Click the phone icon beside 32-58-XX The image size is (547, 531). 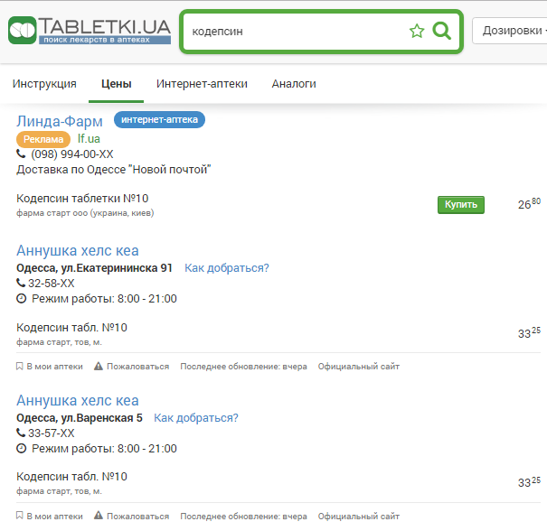(21, 284)
